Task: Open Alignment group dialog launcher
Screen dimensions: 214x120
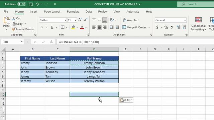Action: tap(151, 35)
